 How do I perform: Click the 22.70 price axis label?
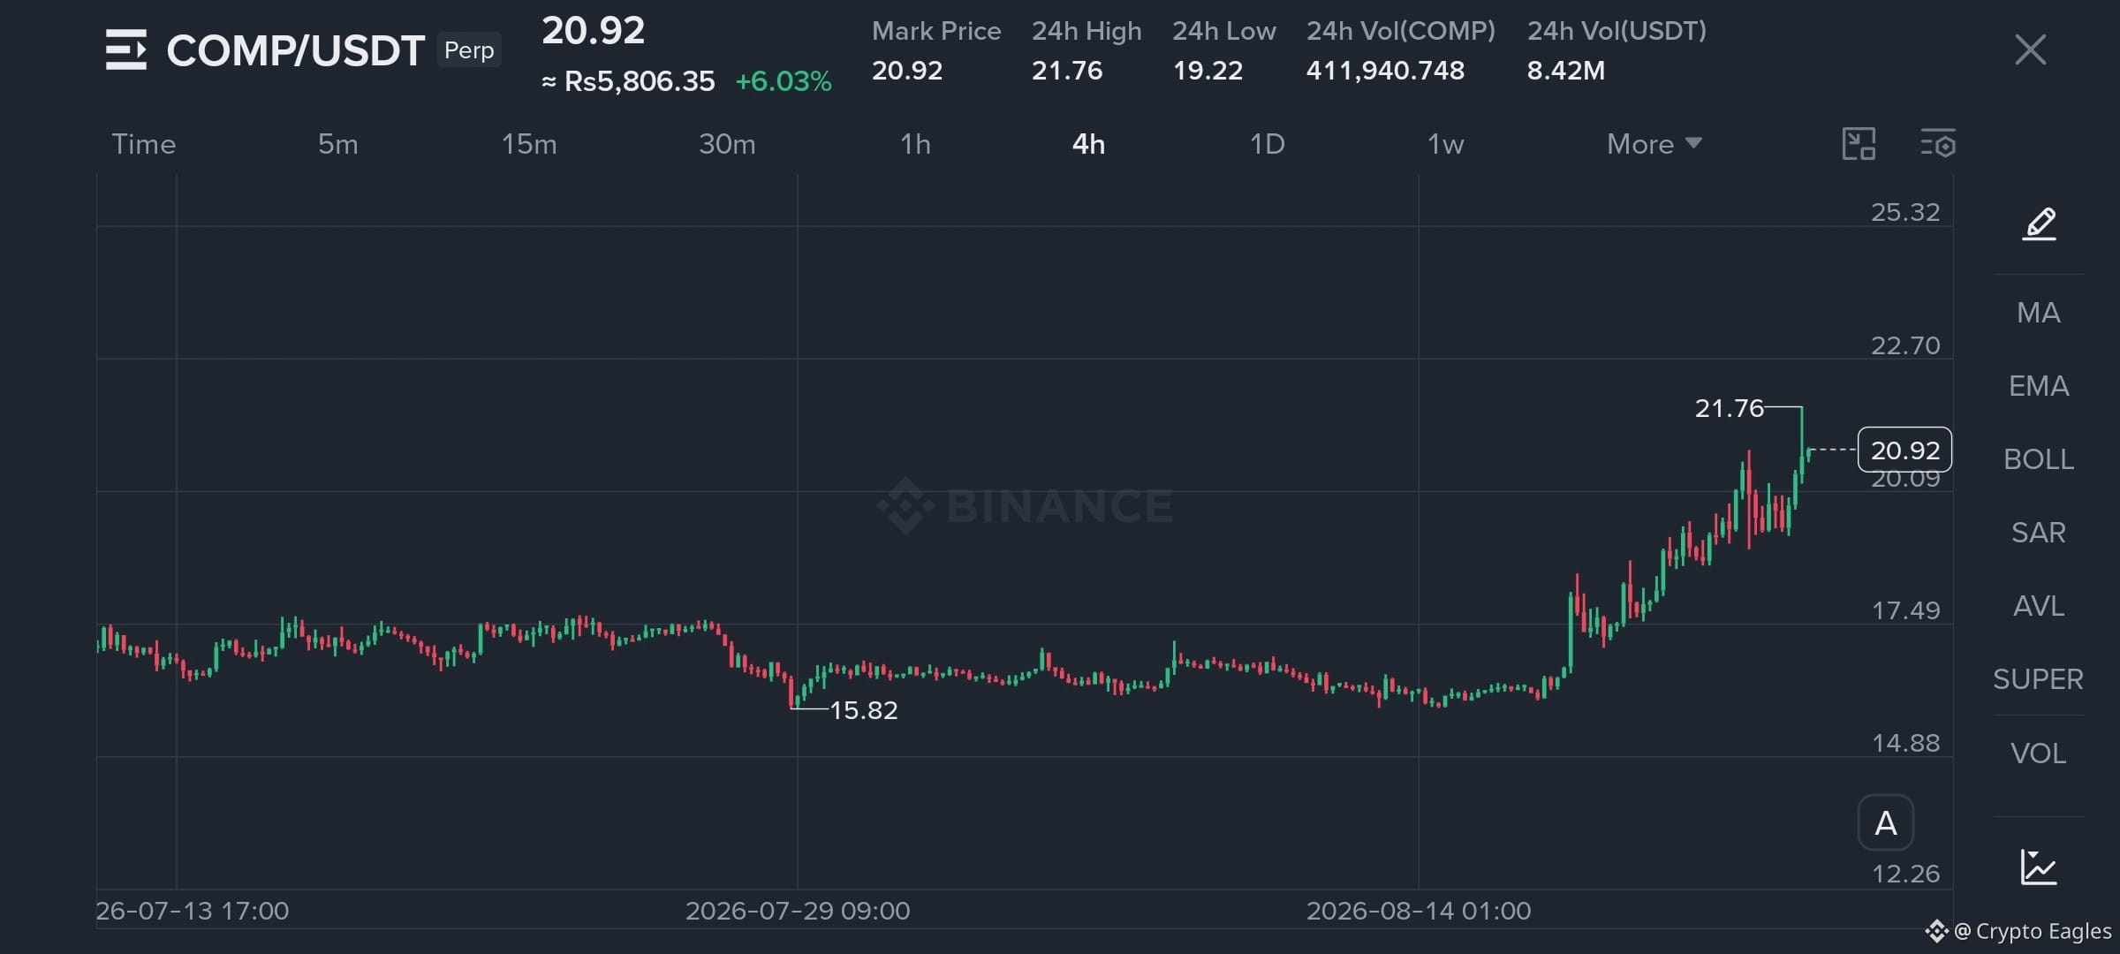pyautogui.click(x=1905, y=345)
